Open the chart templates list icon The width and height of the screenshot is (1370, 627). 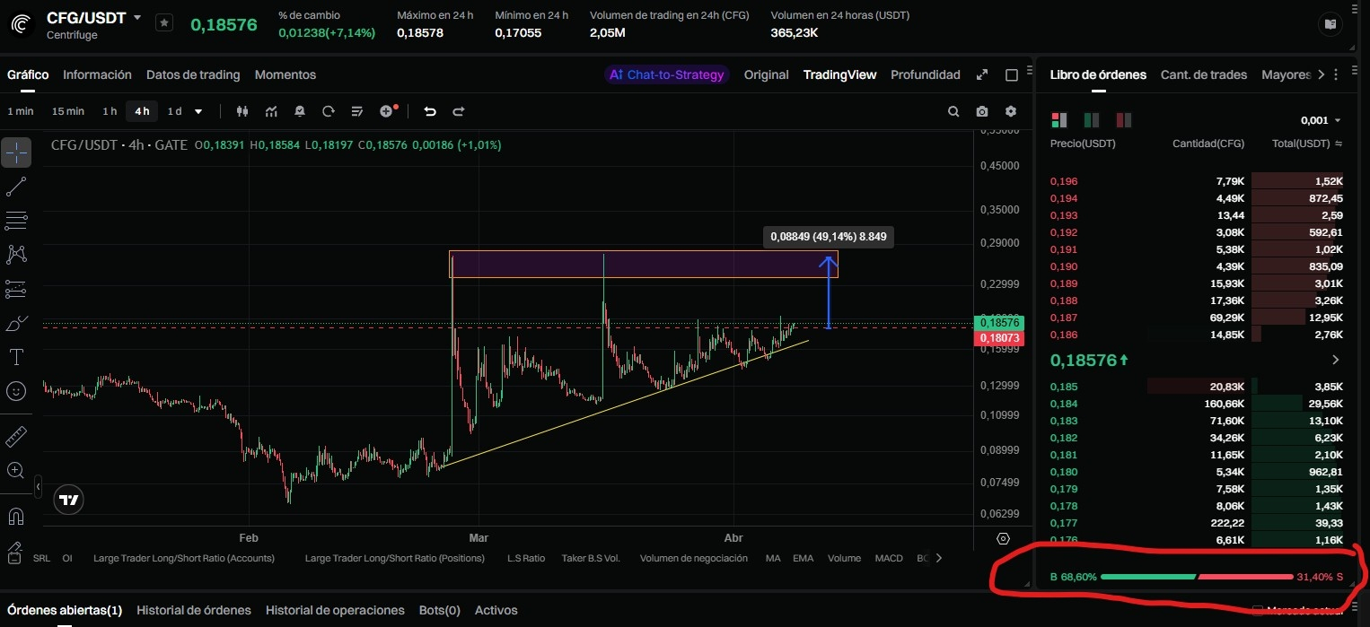pos(357,111)
